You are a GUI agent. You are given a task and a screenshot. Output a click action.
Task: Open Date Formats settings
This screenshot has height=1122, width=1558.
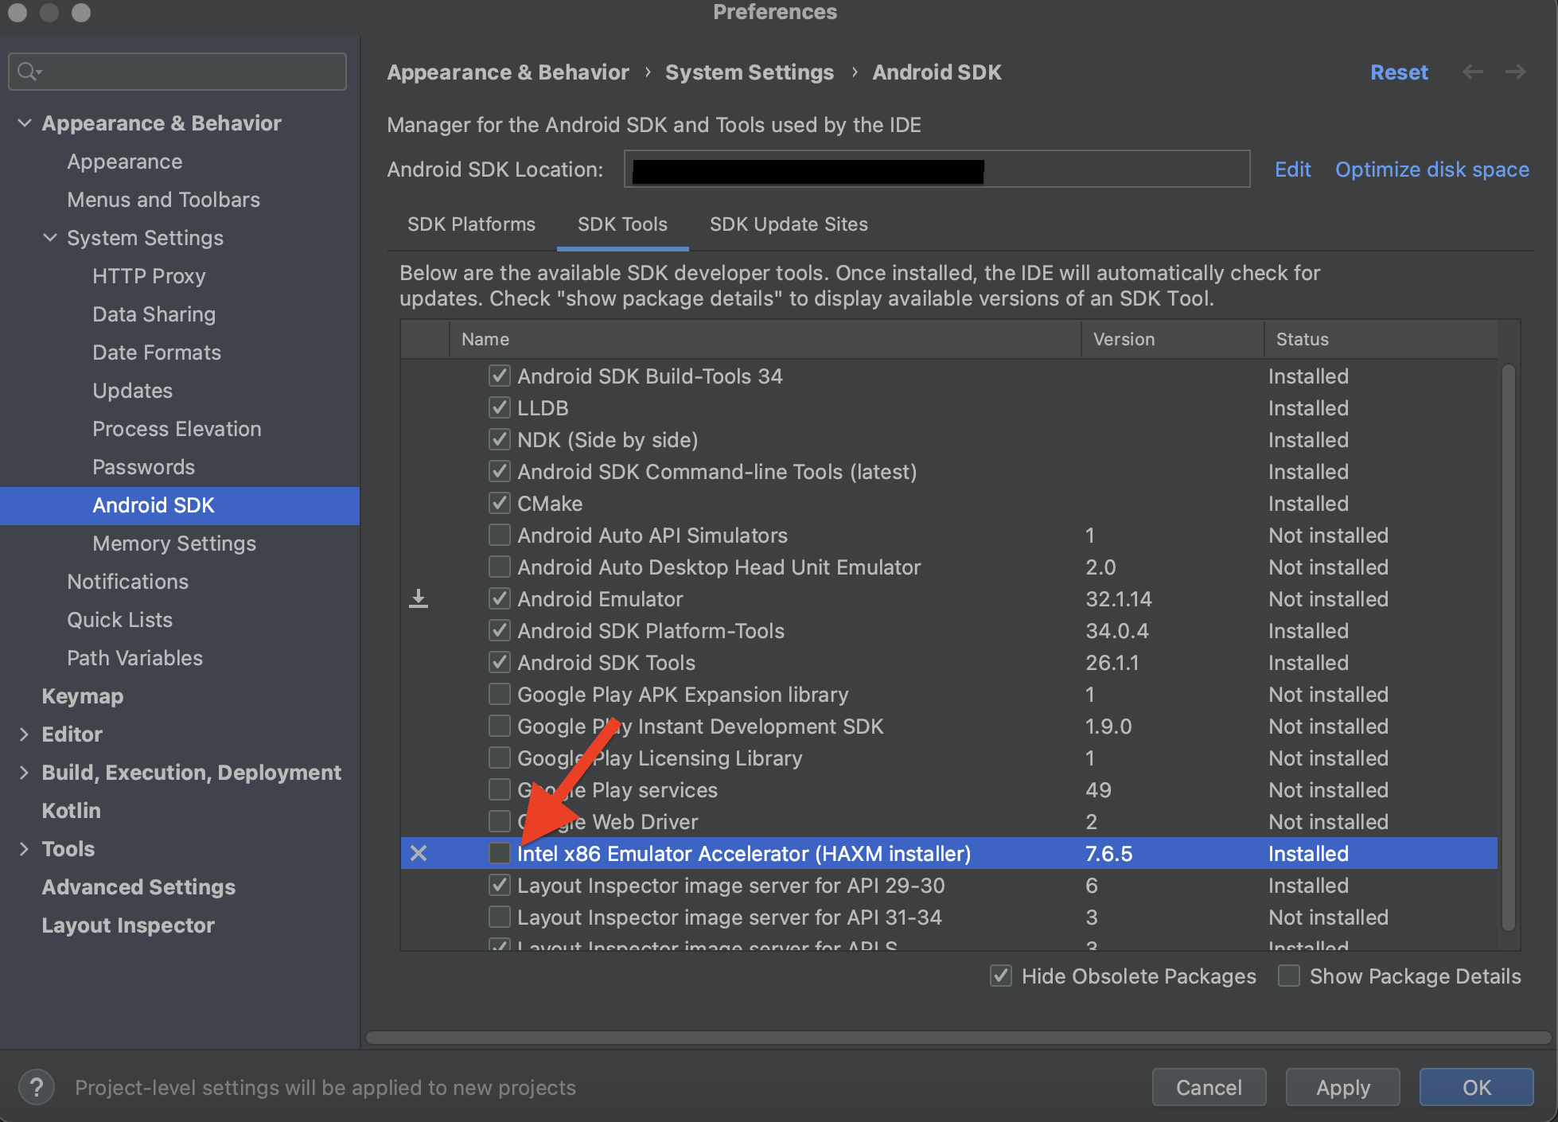coord(157,353)
